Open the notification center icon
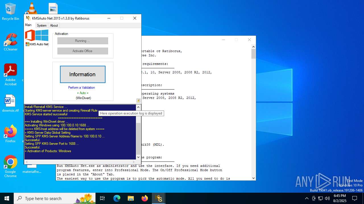 [355, 198]
